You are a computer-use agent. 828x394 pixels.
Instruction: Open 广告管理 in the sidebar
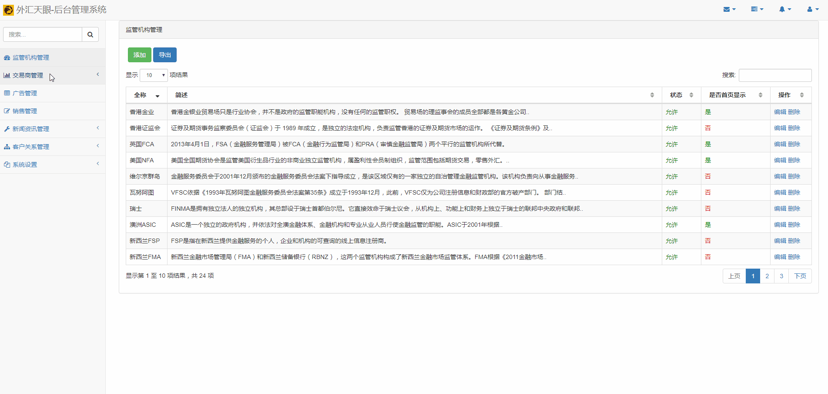tap(25, 93)
